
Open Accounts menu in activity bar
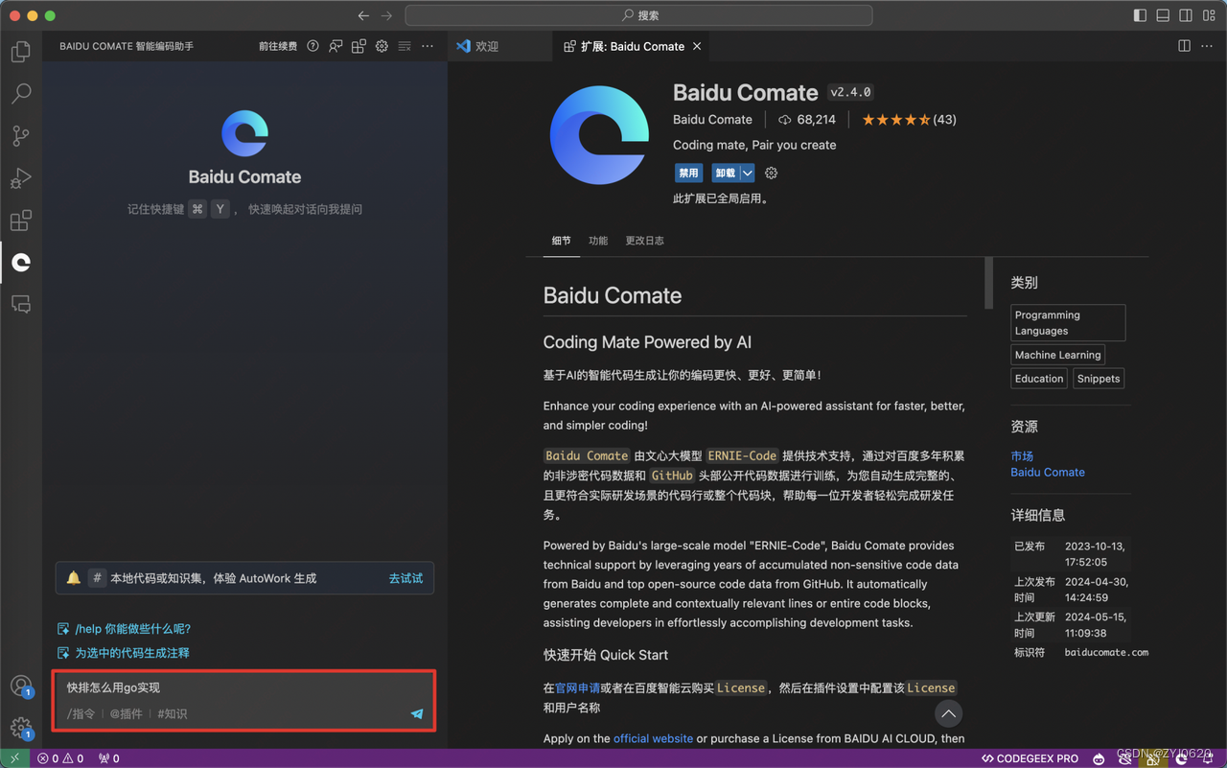(x=21, y=687)
